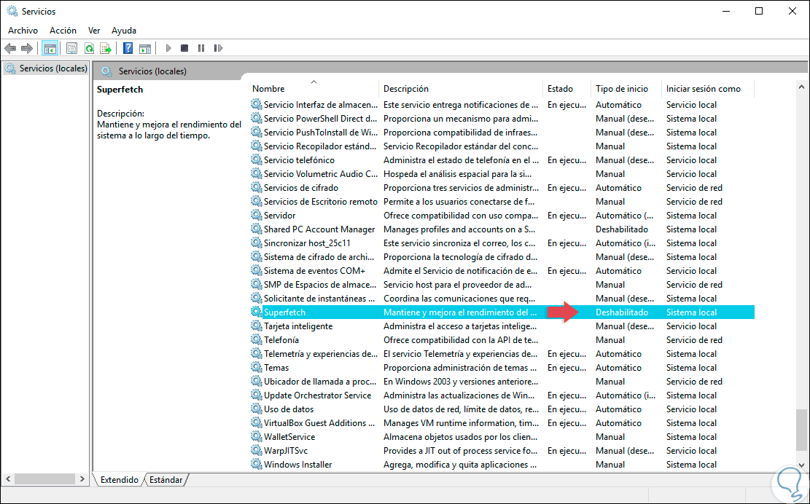Screen dimensions: 810x504
Task: Open the Ver menu
Action: pos(94,31)
